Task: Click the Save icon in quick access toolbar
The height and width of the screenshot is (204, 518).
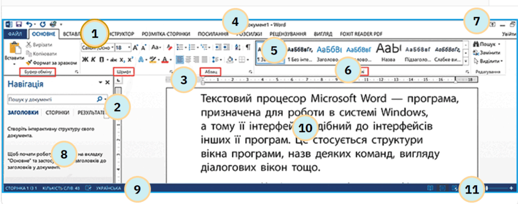Action: click(x=19, y=24)
